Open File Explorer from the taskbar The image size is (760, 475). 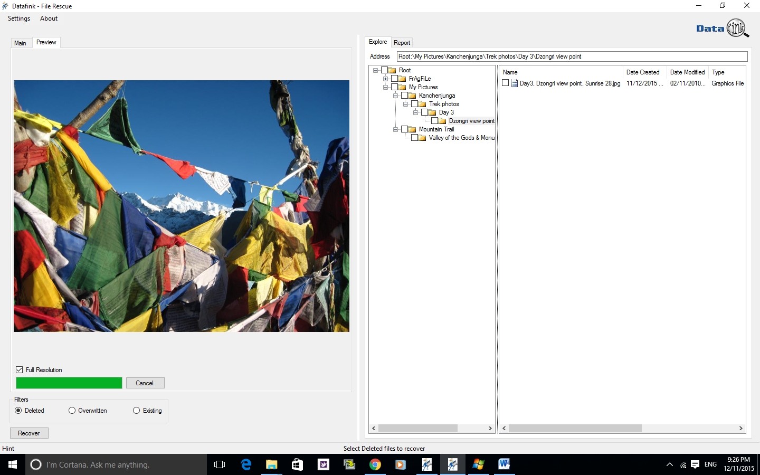272,464
